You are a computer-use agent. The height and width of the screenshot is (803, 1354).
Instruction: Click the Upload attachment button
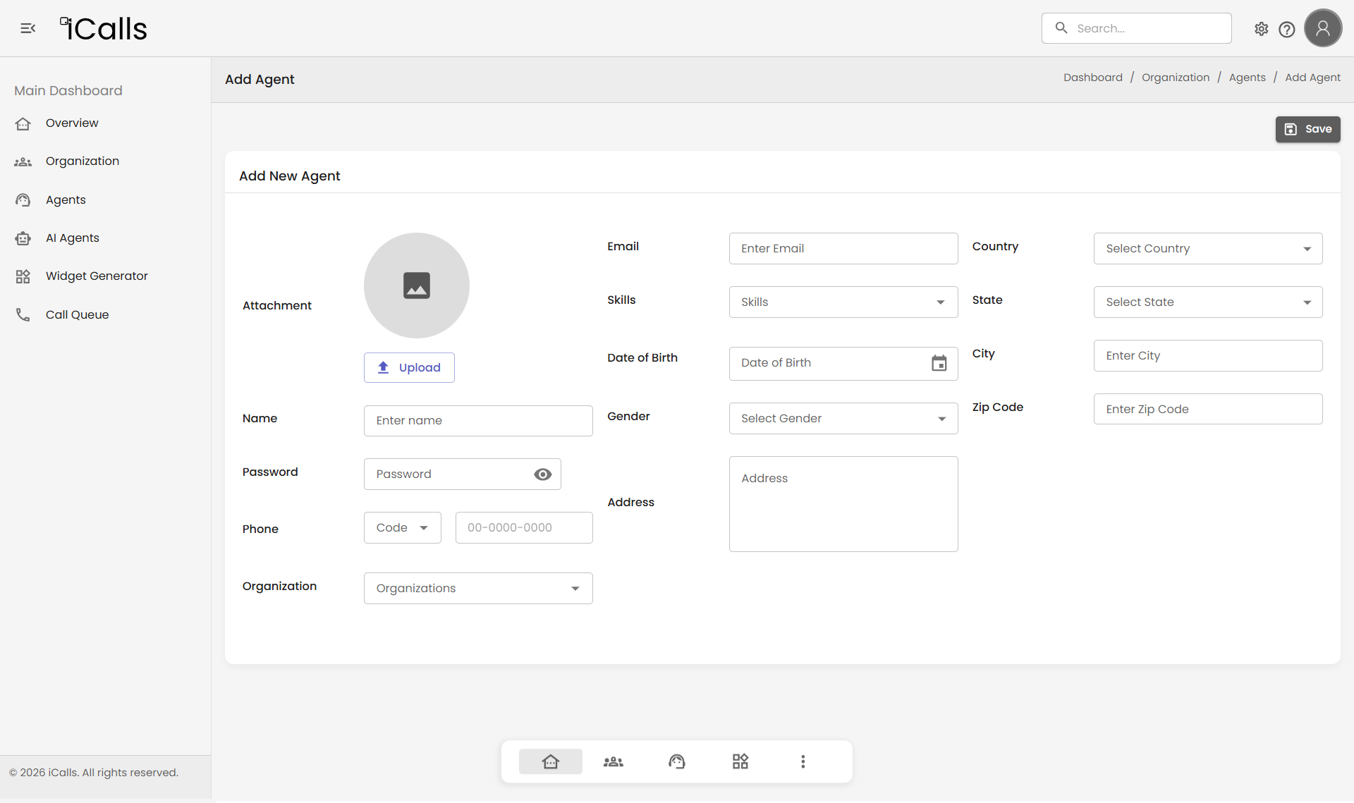tap(409, 368)
